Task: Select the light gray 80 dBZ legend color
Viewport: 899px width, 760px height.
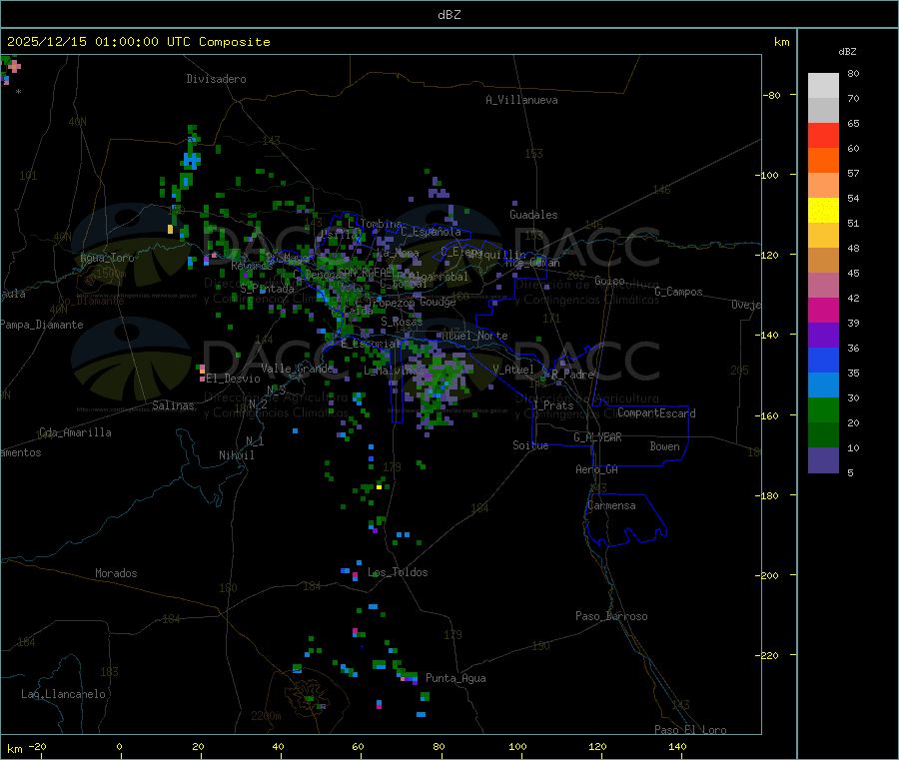Action: click(x=823, y=86)
